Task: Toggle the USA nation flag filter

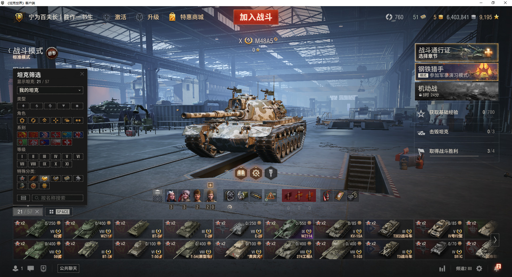Action: (44, 135)
